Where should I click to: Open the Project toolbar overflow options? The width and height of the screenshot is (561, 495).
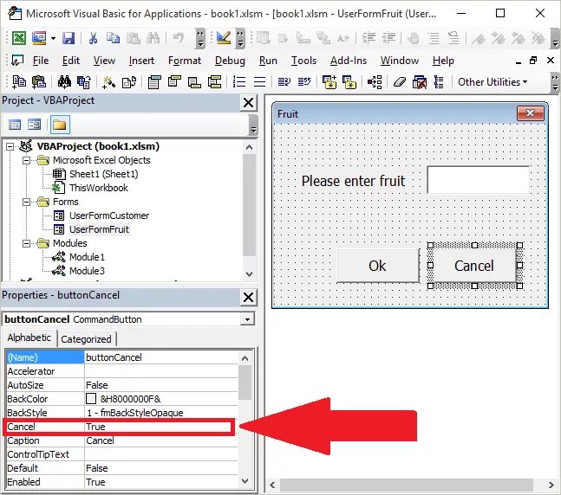[253, 125]
